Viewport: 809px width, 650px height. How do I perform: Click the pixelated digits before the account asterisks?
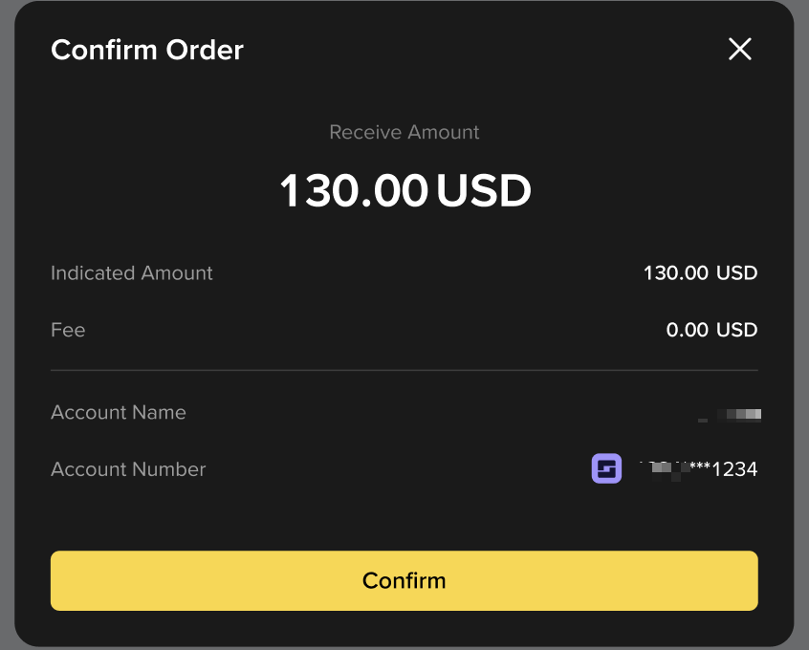[665, 469]
